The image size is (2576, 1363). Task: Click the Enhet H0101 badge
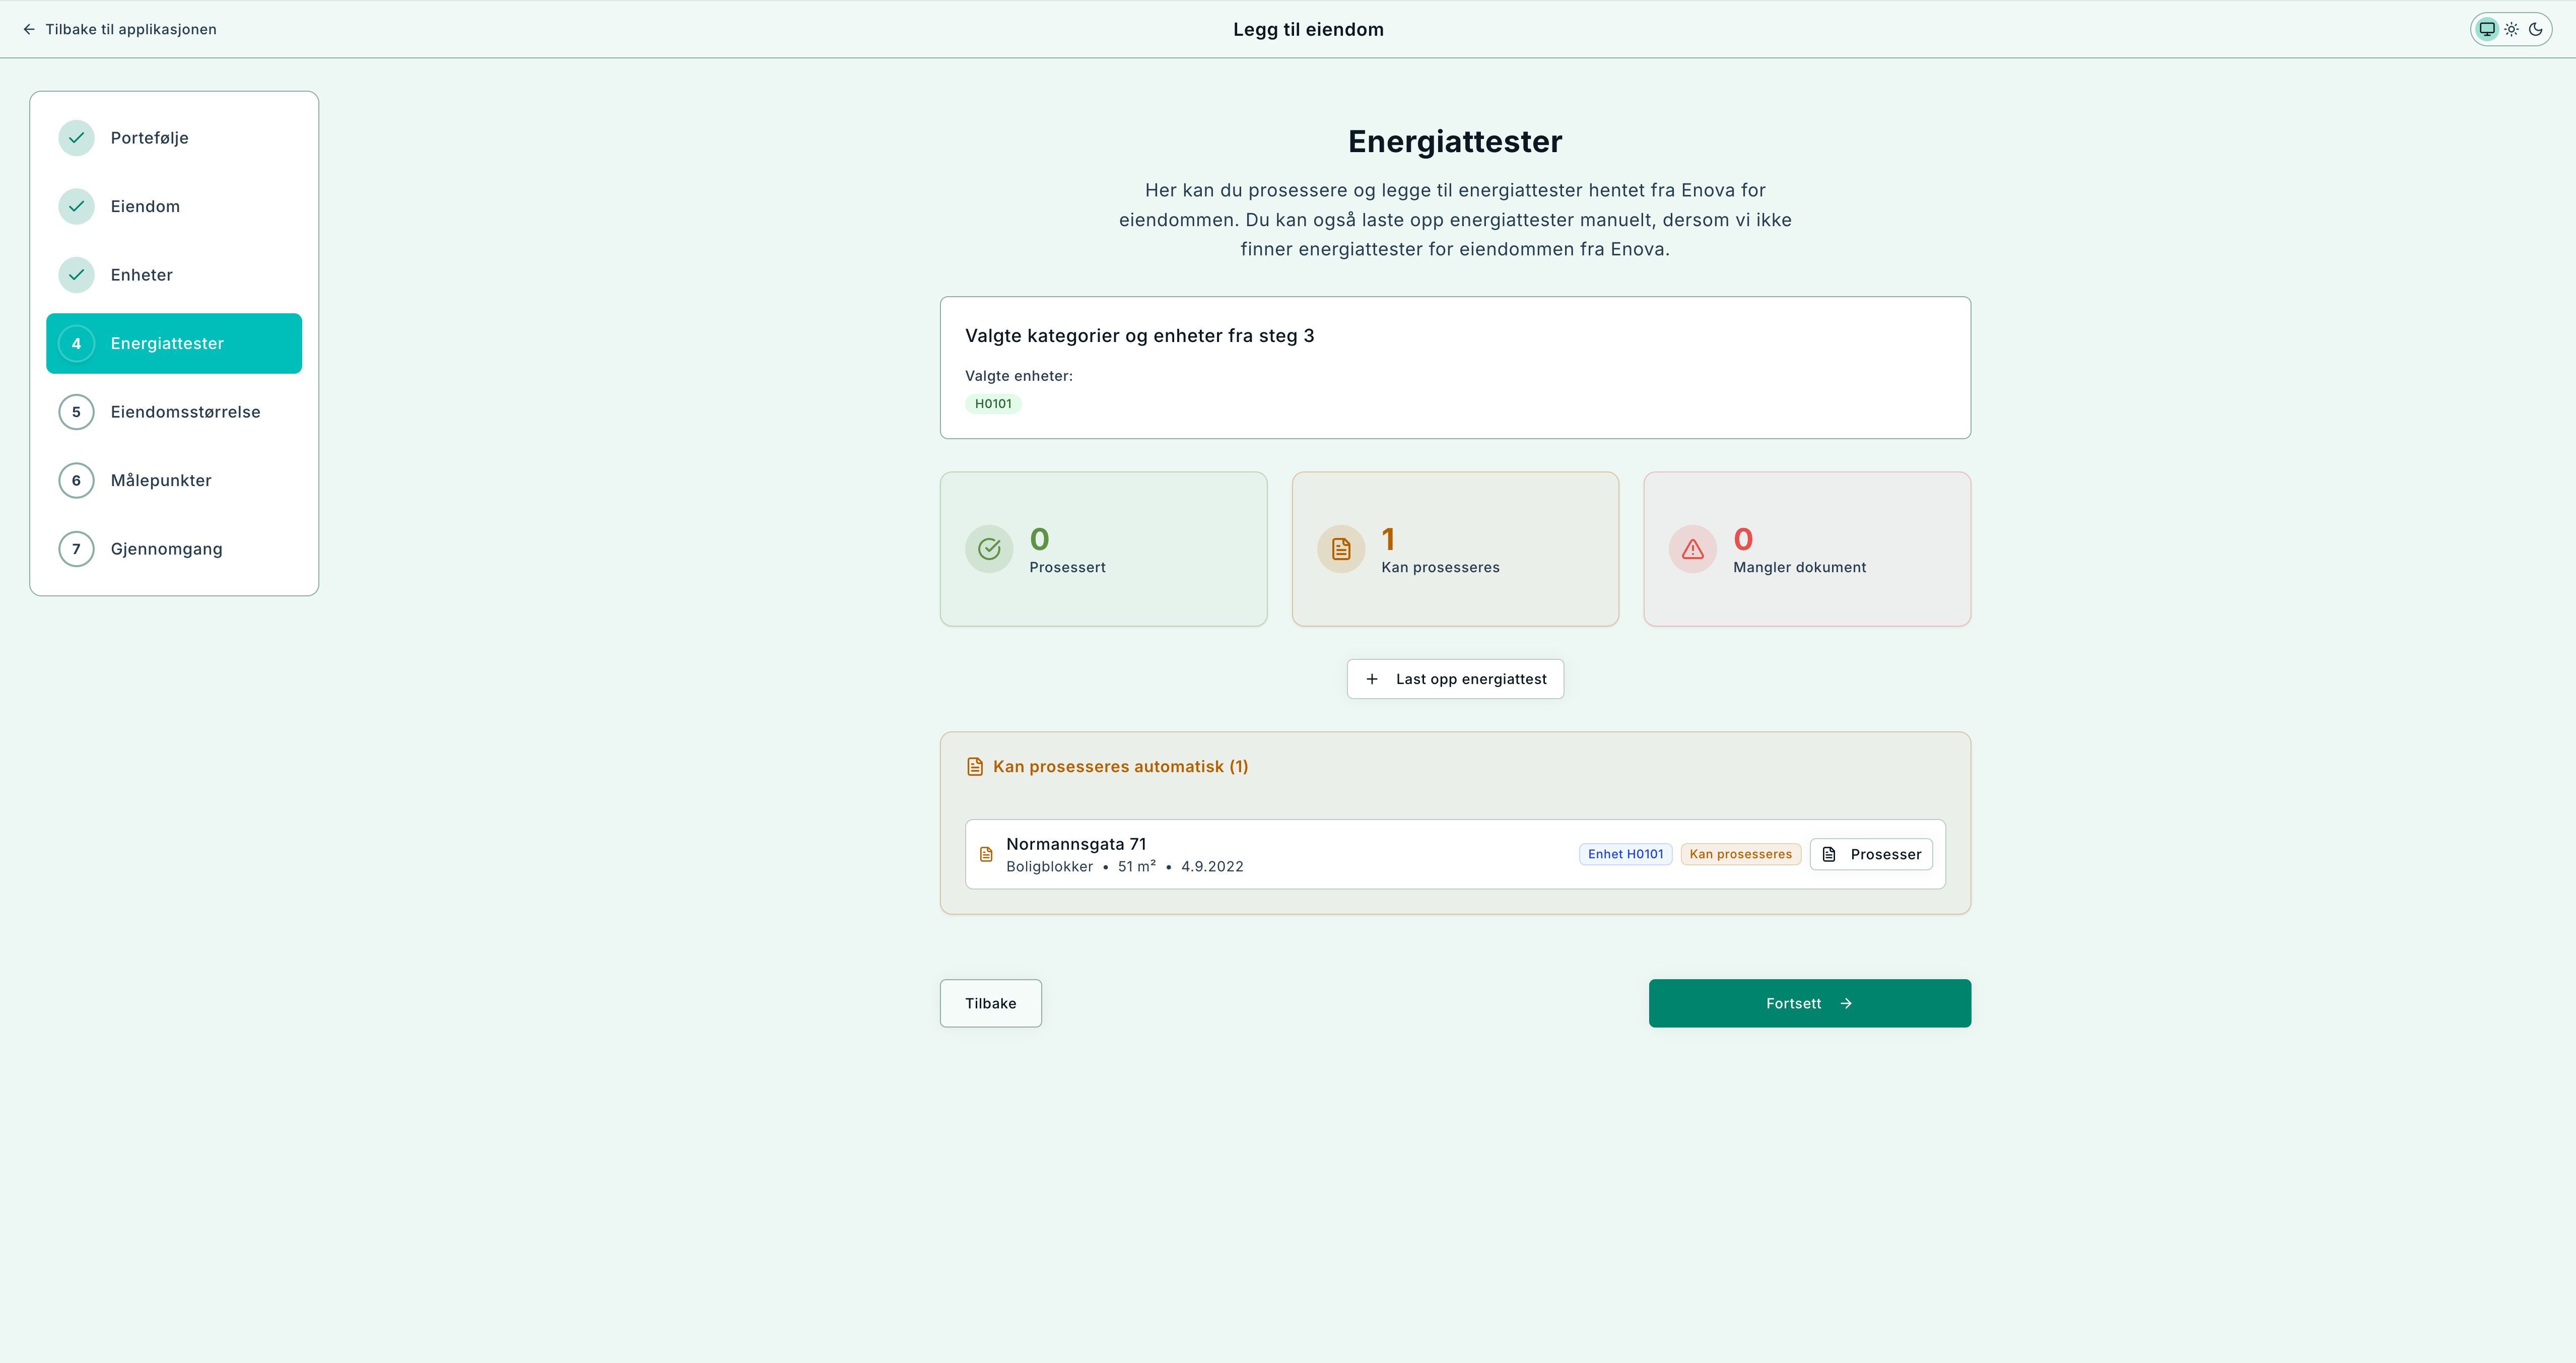tap(1625, 854)
